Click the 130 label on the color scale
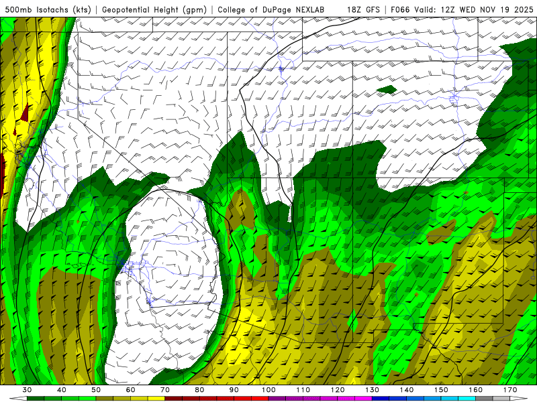Screen dimensions: 537x402 pyautogui.click(x=373, y=390)
